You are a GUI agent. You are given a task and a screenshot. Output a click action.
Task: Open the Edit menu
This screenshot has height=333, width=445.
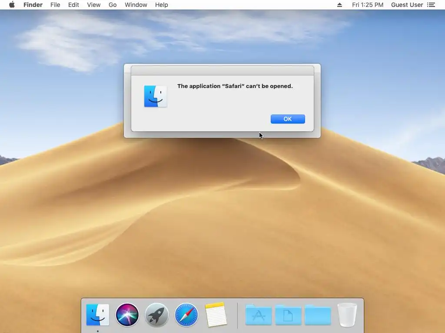(73, 5)
